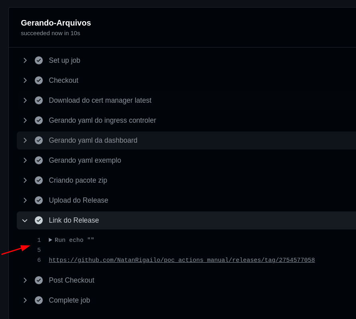
Task: Click the checkmark beside Gerando yaml do ingress controler
Action: click(39, 120)
